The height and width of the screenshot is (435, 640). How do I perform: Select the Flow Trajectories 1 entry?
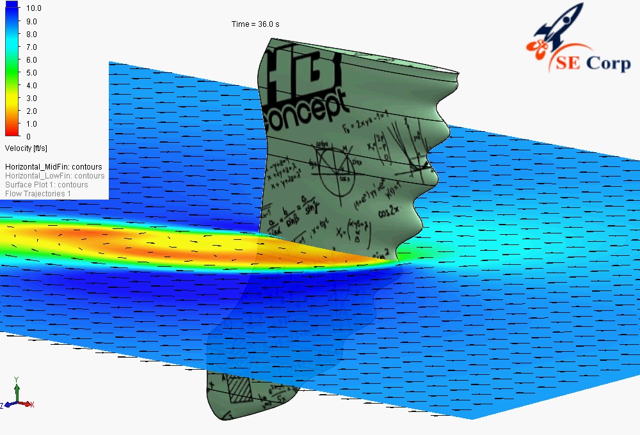click(x=38, y=194)
